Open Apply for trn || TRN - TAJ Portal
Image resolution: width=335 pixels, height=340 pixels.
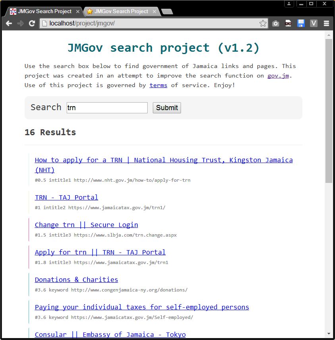coord(100,252)
